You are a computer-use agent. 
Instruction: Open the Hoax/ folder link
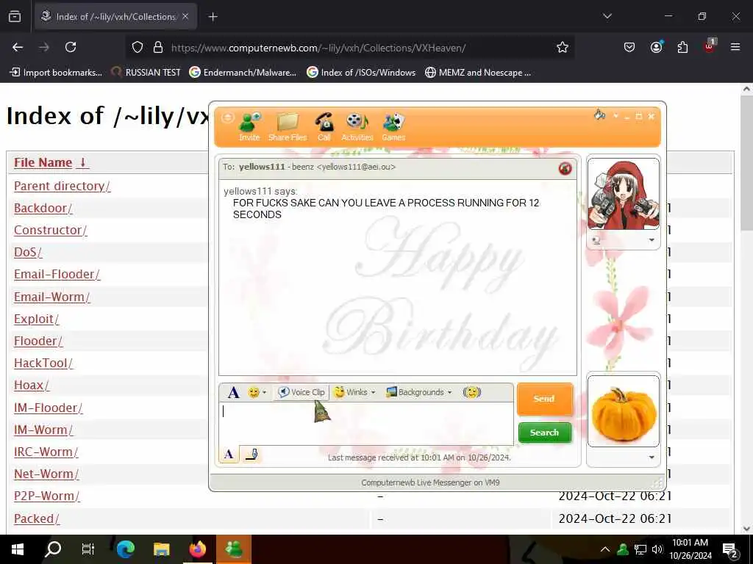click(x=32, y=385)
